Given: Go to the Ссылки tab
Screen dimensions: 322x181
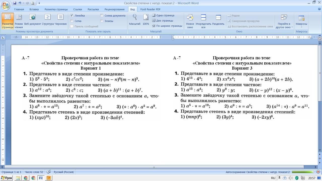Looking at the screenshot, I should coord(77,9).
